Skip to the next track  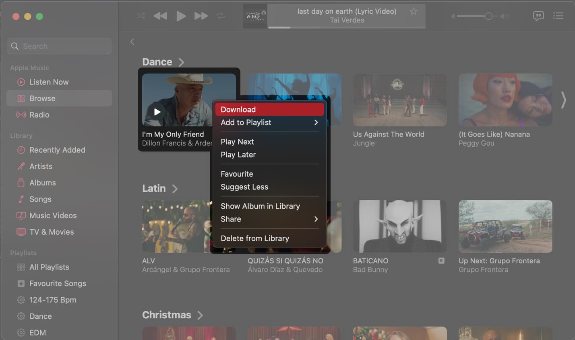(x=201, y=16)
